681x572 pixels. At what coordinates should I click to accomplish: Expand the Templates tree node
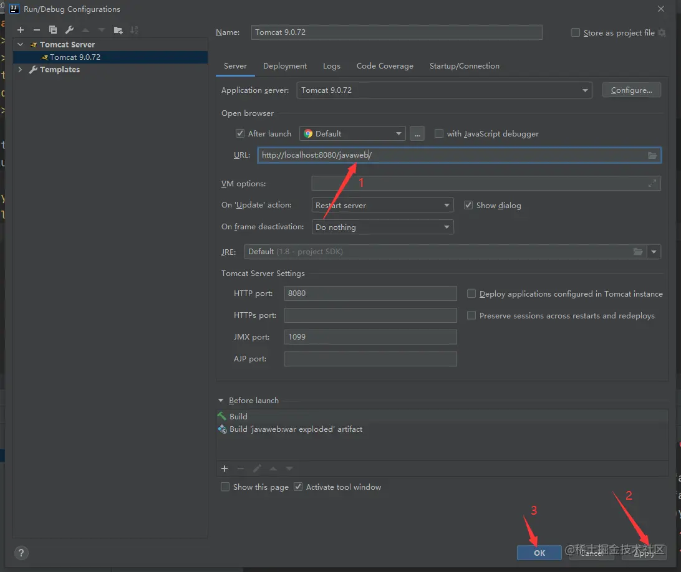tap(20, 69)
